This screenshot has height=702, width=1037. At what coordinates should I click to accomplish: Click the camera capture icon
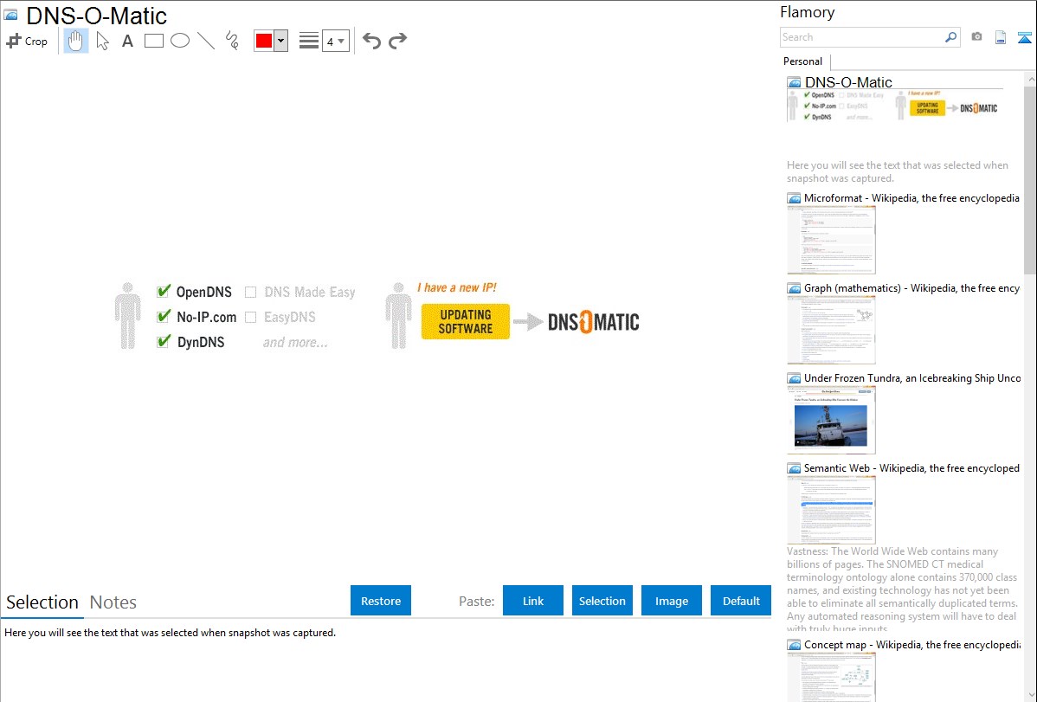(x=976, y=37)
